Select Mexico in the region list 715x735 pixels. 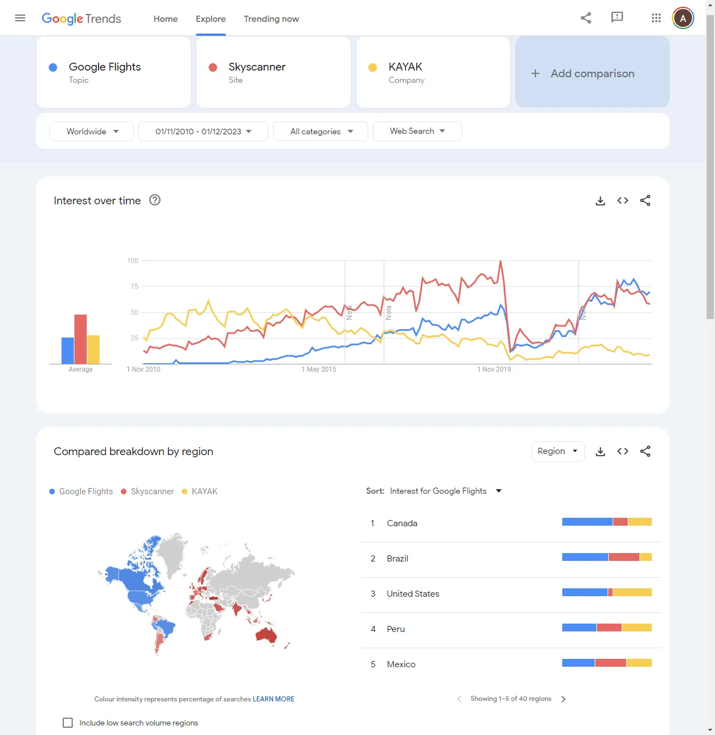tap(511, 664)
